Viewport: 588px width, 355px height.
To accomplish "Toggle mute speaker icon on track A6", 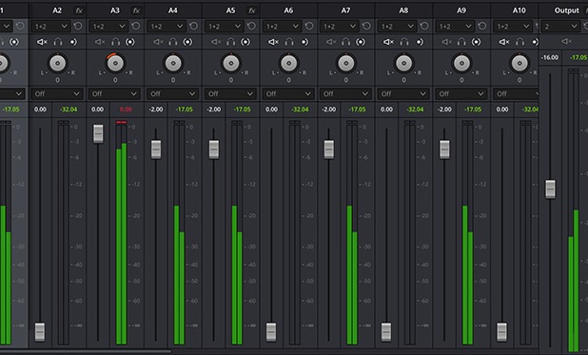I will [x=273, y=42].
